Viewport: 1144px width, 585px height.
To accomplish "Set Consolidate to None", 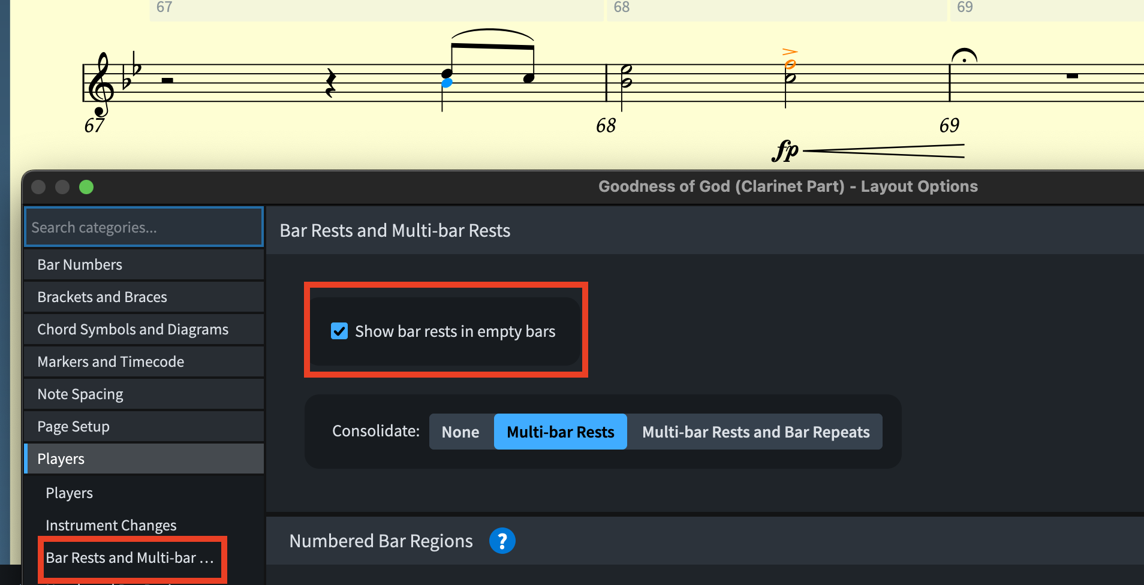I will [x=460, y=432].
